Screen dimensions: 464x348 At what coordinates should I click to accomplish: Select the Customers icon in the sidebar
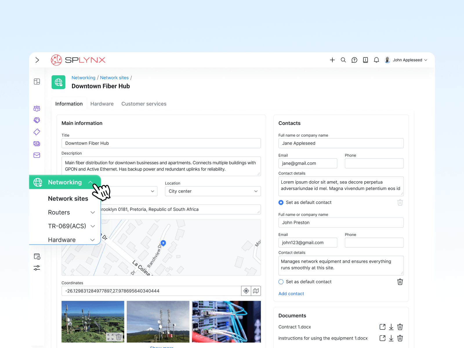pyautogui.click(x=37, y=108)
